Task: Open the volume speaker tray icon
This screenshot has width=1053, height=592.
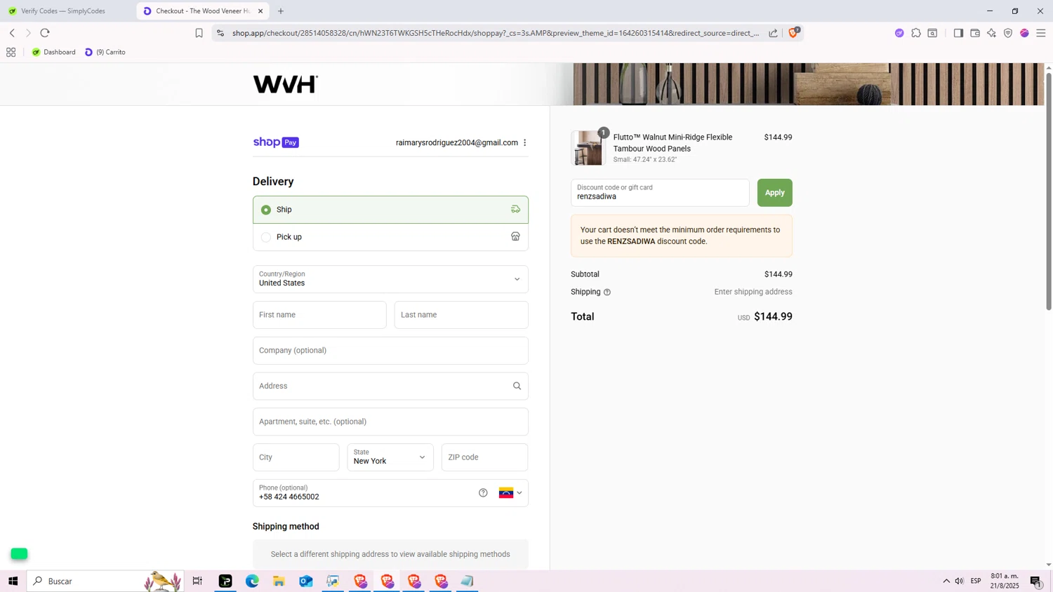Action: point(959,581)
